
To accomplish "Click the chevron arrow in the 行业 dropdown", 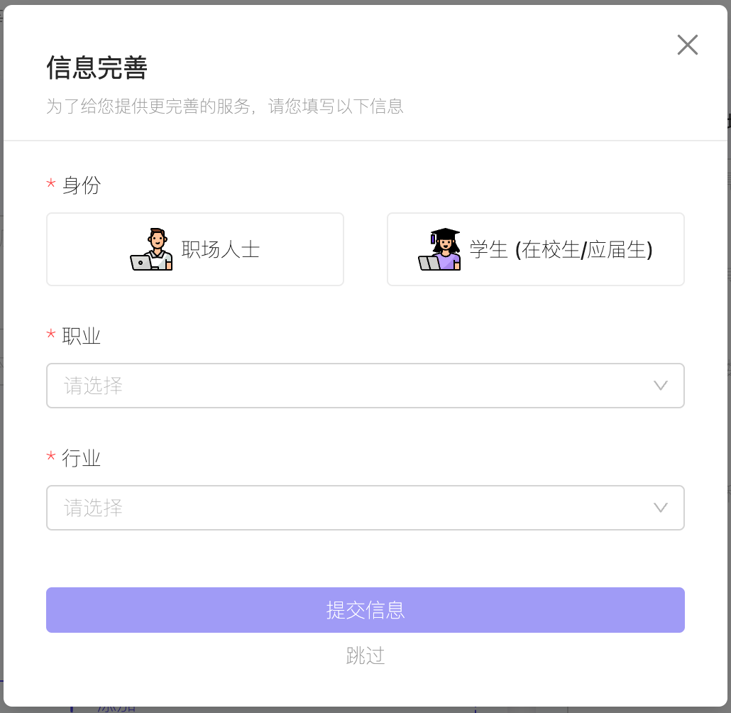I will tap(660, 508).
